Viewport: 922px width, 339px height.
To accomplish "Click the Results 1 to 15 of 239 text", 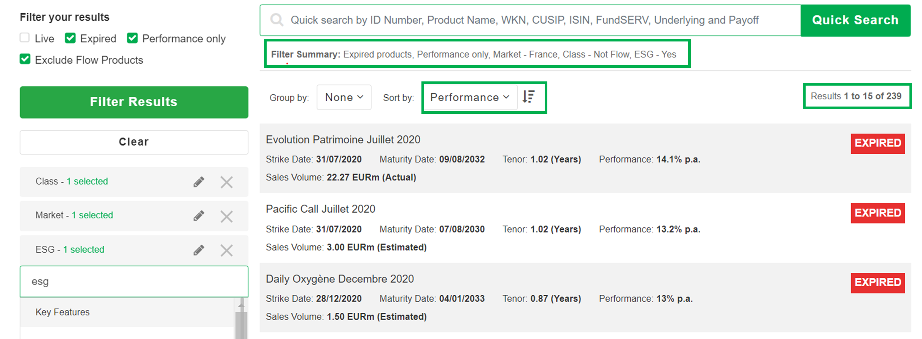I will [x=856, y=96].
